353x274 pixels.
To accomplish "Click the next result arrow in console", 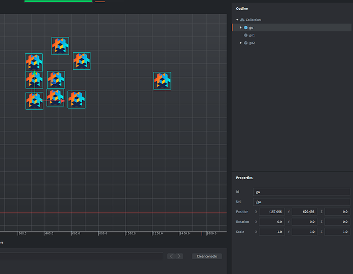I will coord(179,256).
